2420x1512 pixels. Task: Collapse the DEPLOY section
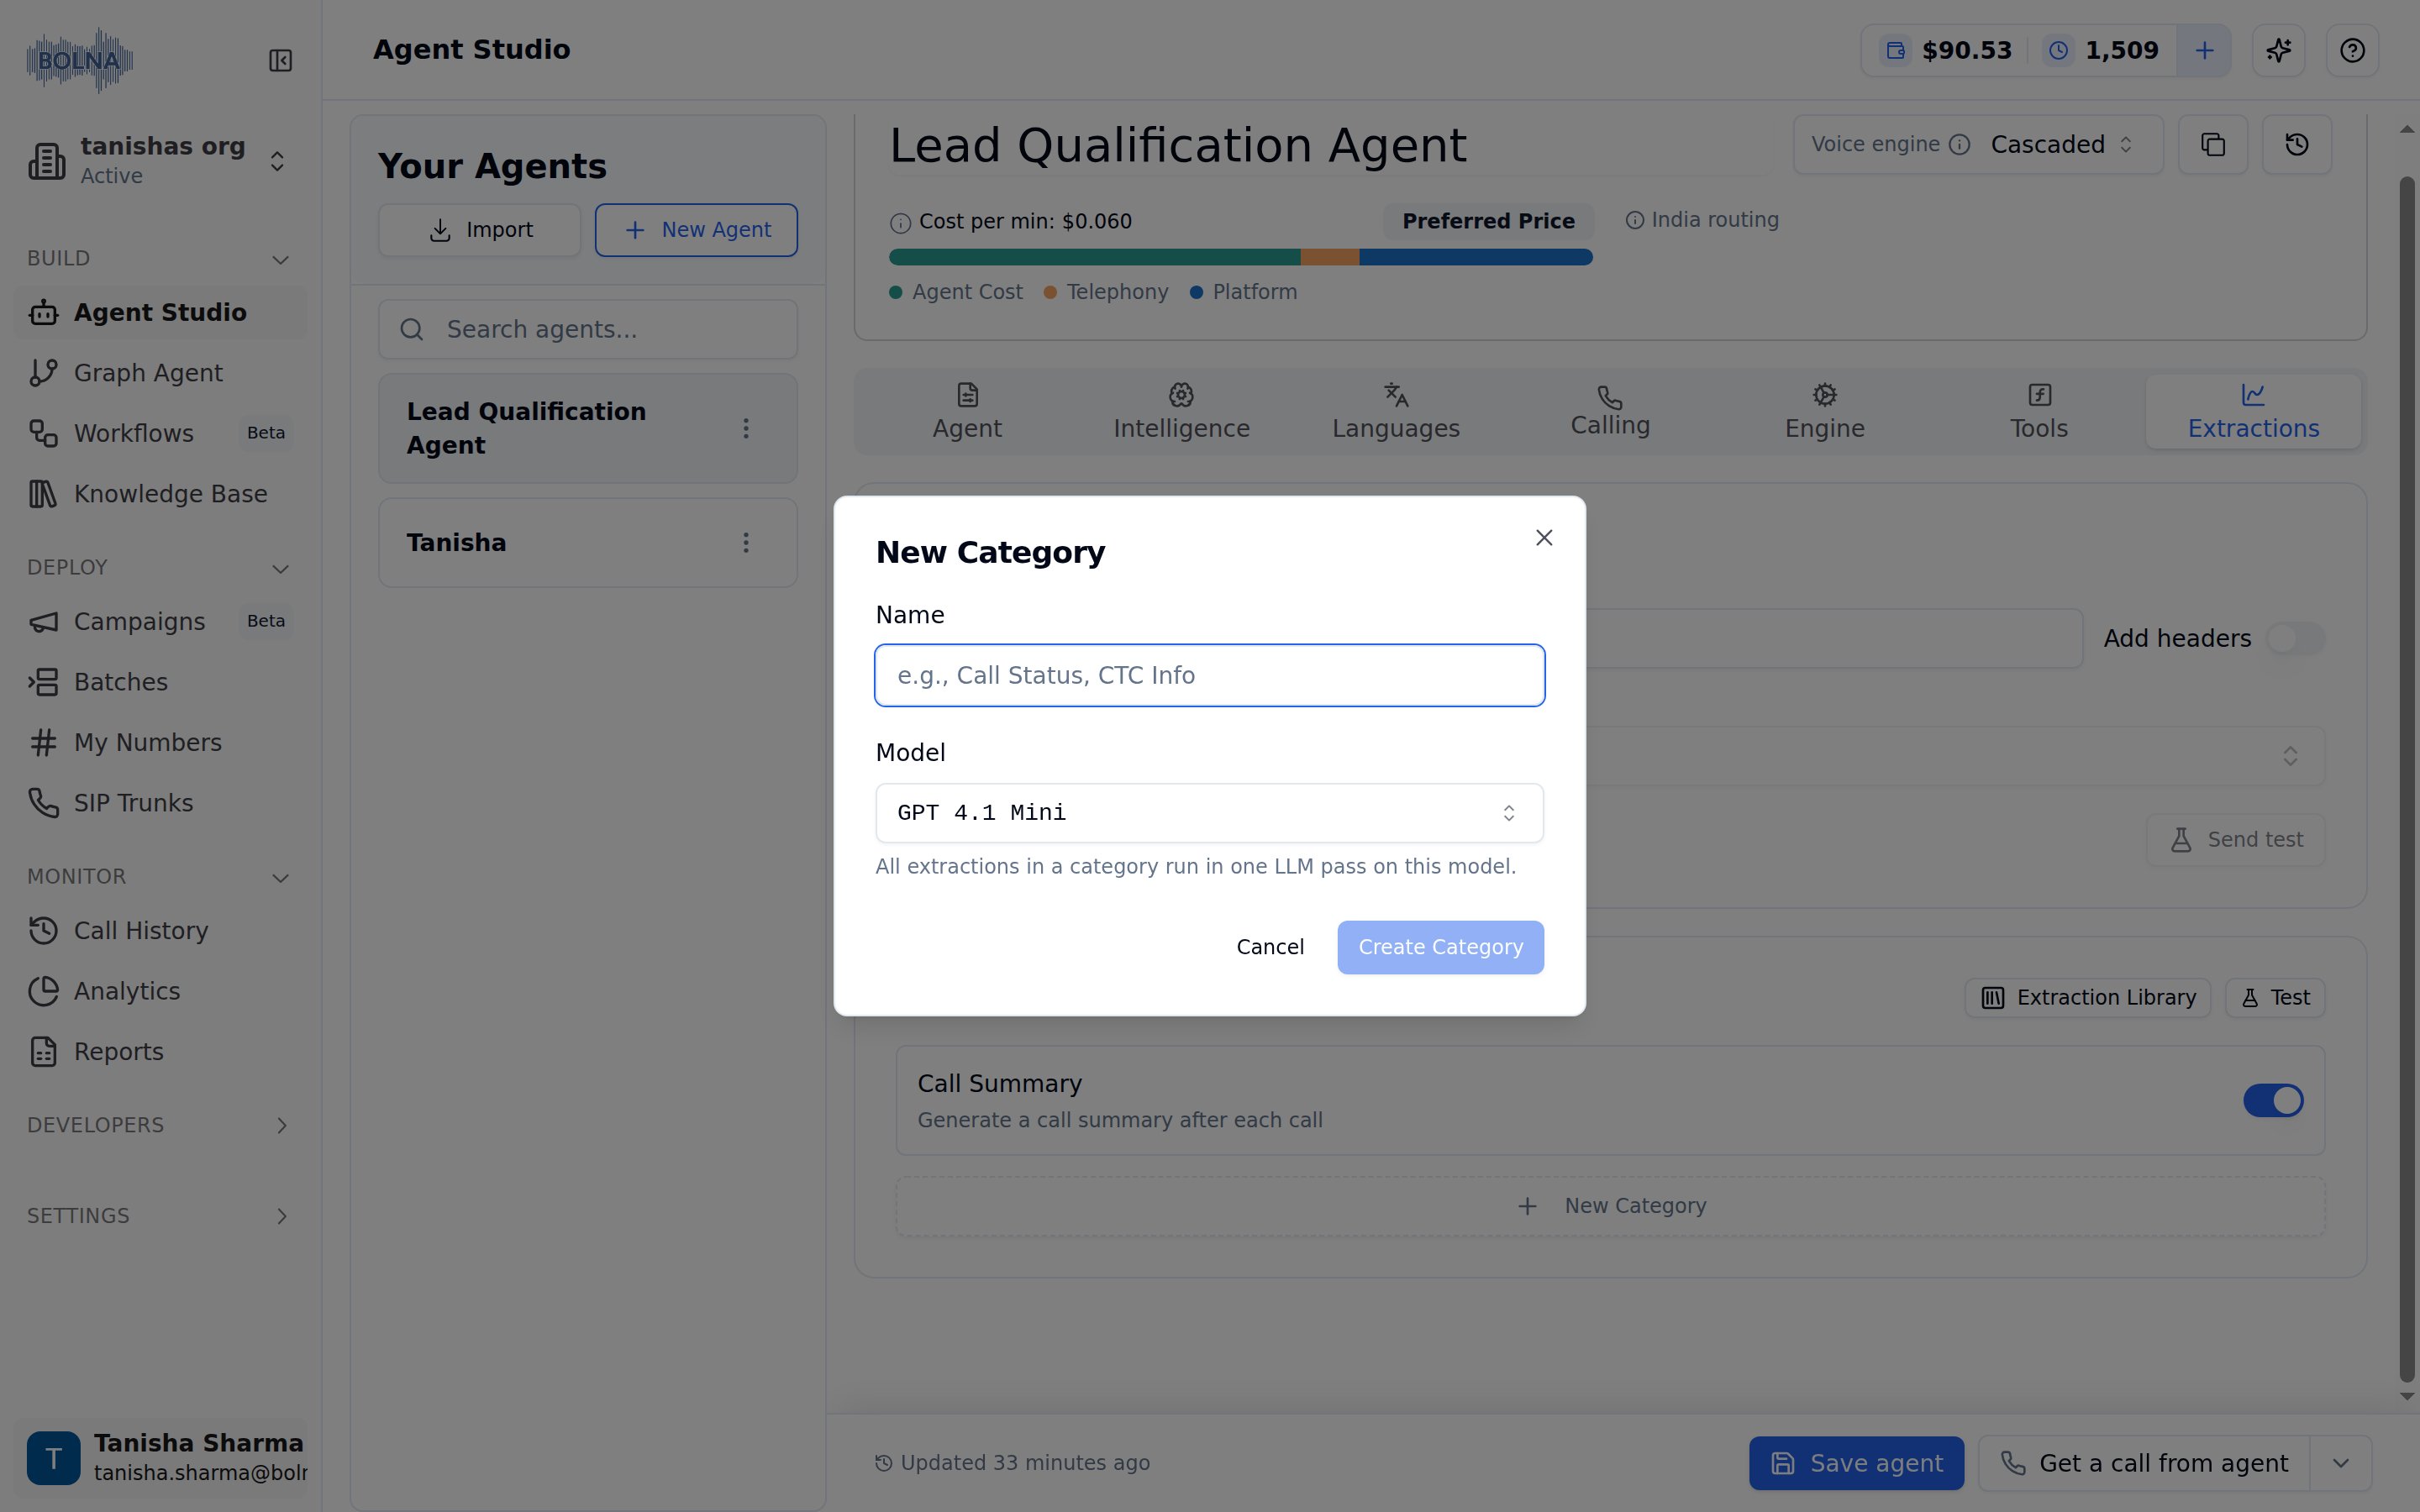pyautogui.click(x=160, y=568)
